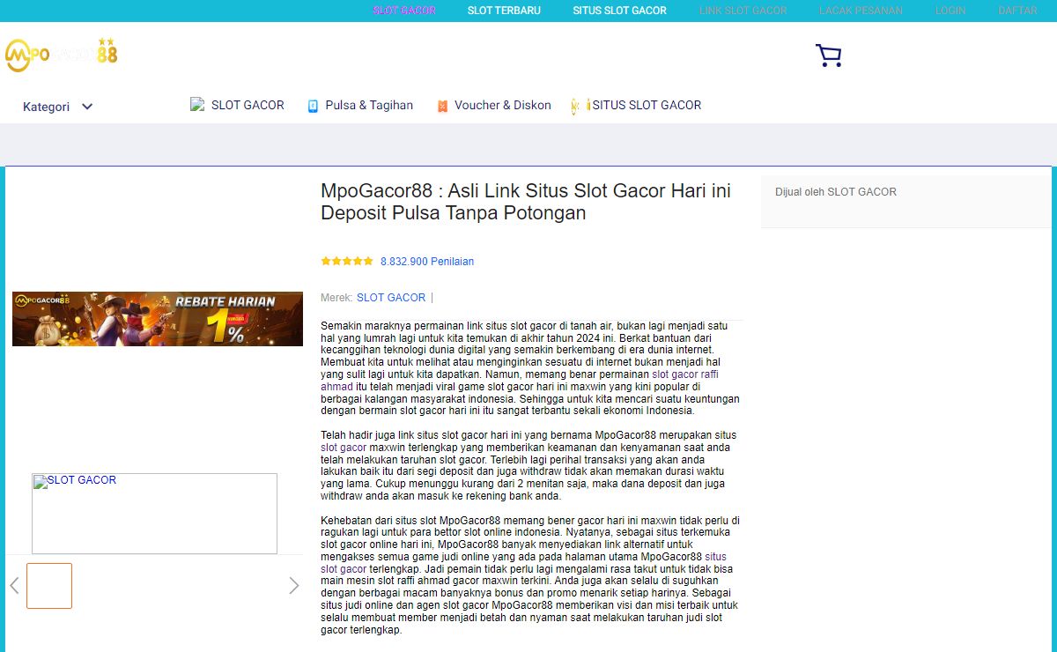This screenshot has width=1057, height=652.
Task: Click the SLOT GACOR product image placeholder
Action: click(x=154, y=514)
